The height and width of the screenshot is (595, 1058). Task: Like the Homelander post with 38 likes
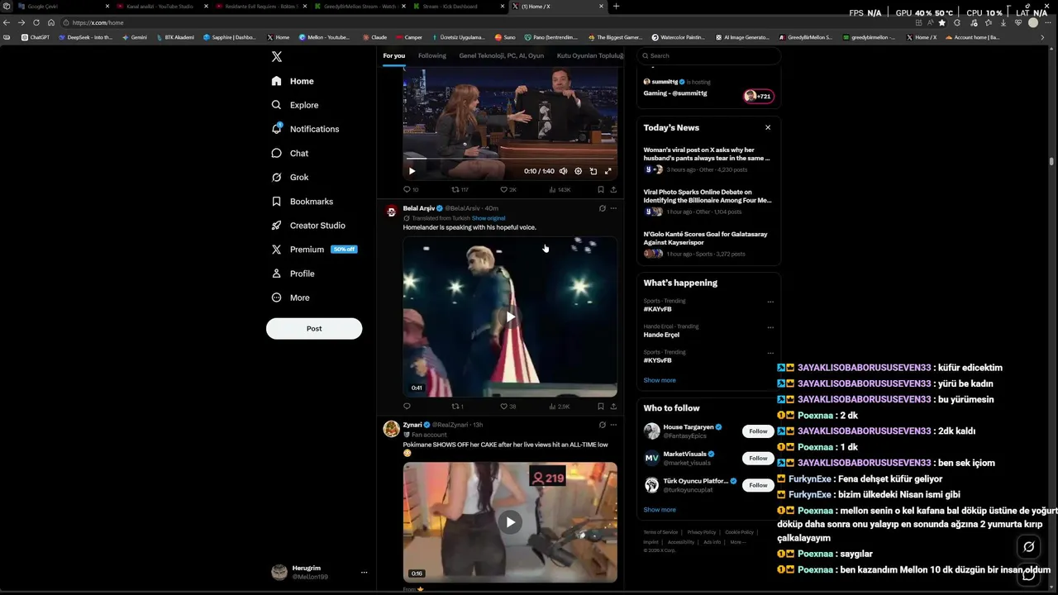point(508,406)
